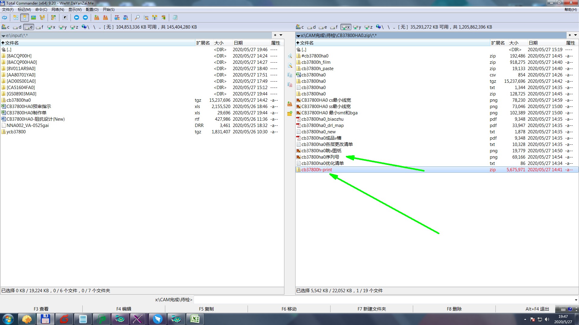579x325 pixels.
Task: Click the Synchronize directories icon
Action: pos(155,17)
